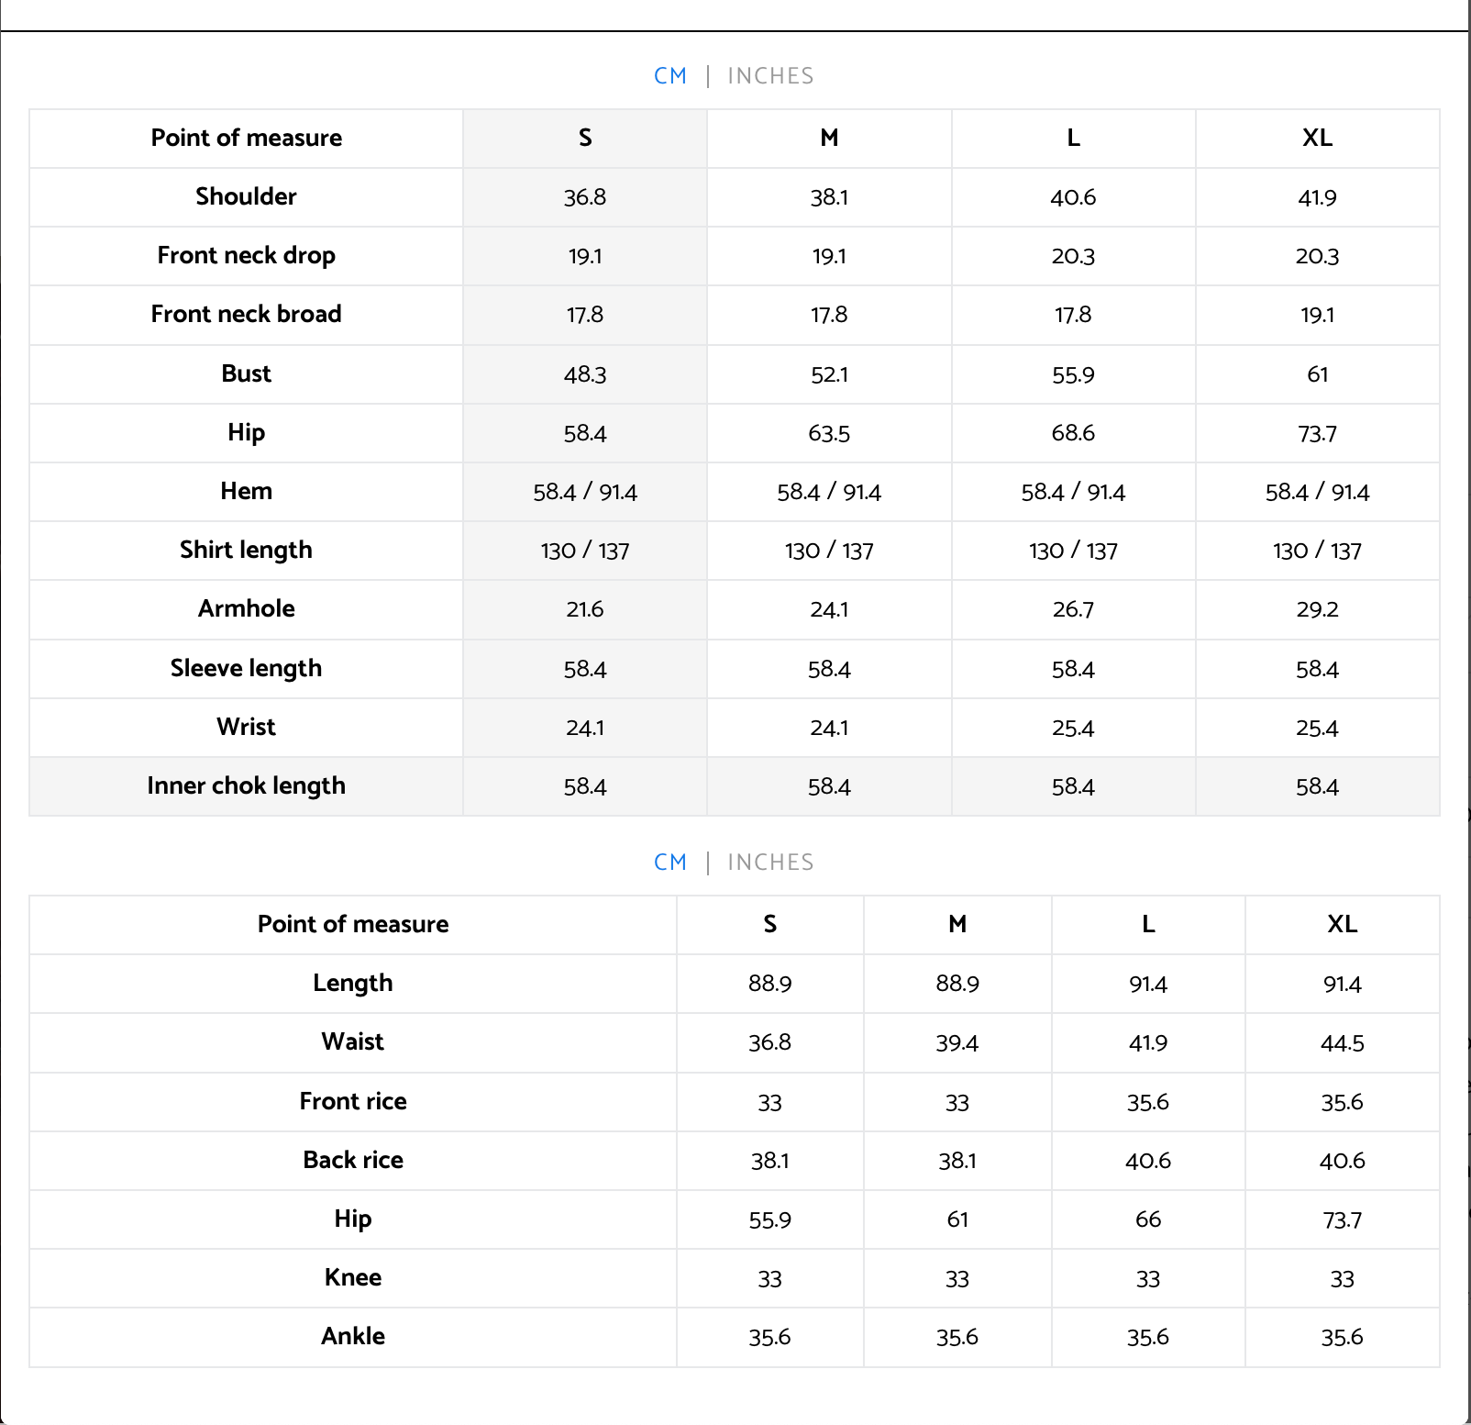Click the Shoulder row label
This screenshot has height=1425, width=1471.
click(246, 196)
